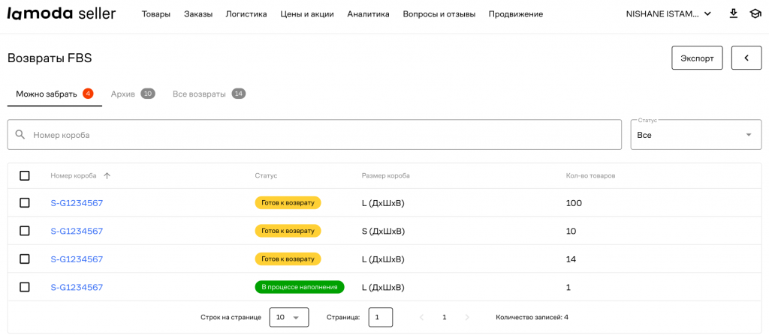This screenshot has width=769, height=335.
Task: Click the next page arrow in pagination
Action: [467, 317]
